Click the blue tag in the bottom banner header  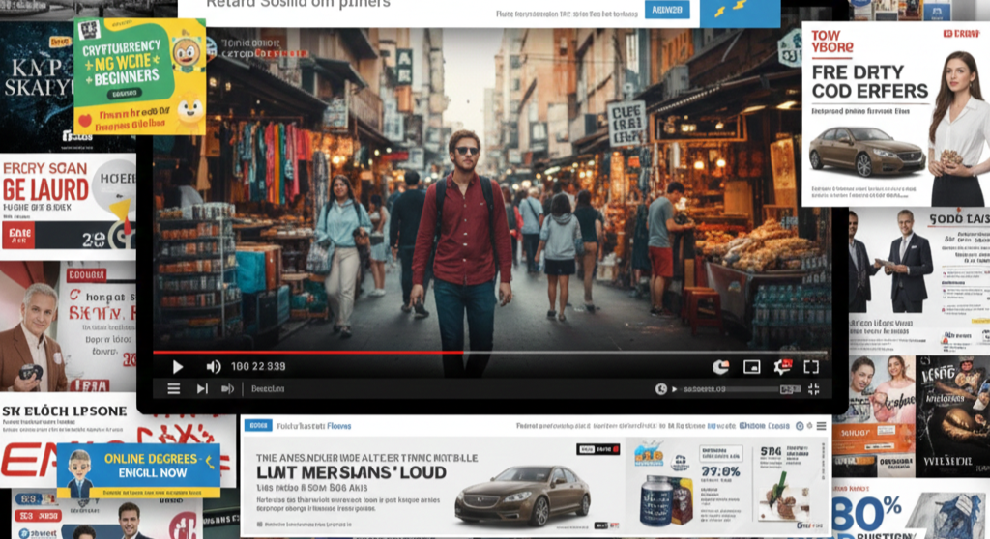(258, 425)
